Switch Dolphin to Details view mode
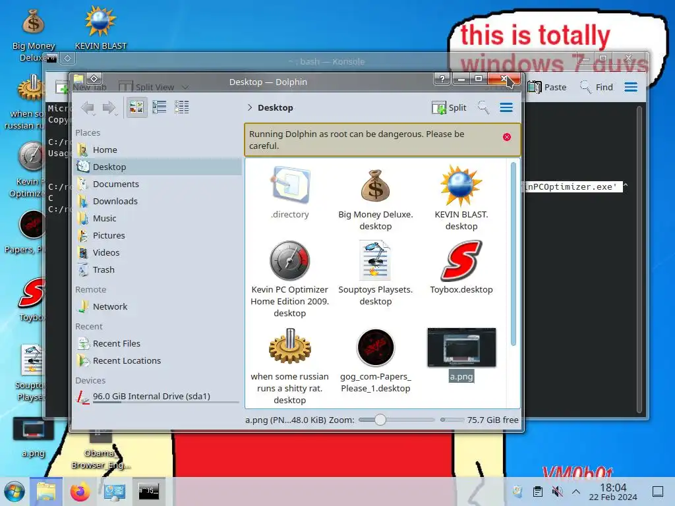This screenshot has width=675, height=506. click(182, 107)
